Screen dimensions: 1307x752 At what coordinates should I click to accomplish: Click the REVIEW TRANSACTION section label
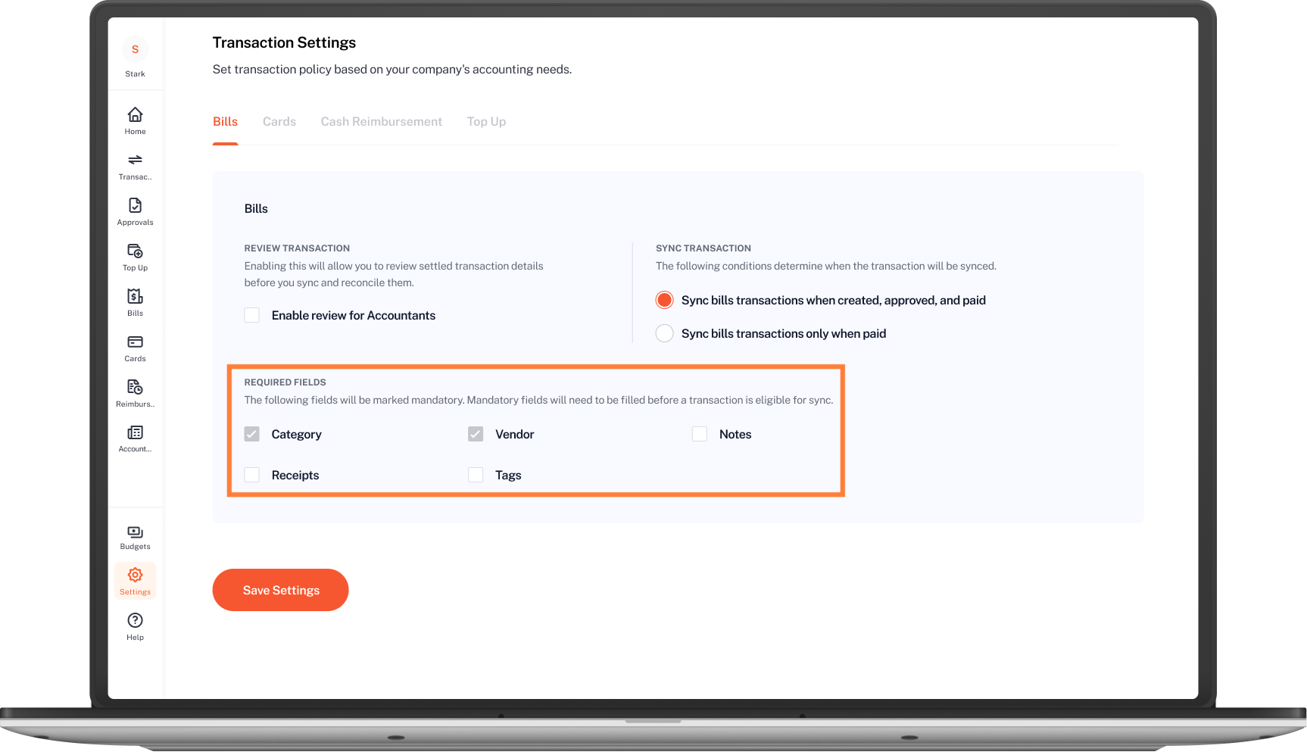point(297,248)
